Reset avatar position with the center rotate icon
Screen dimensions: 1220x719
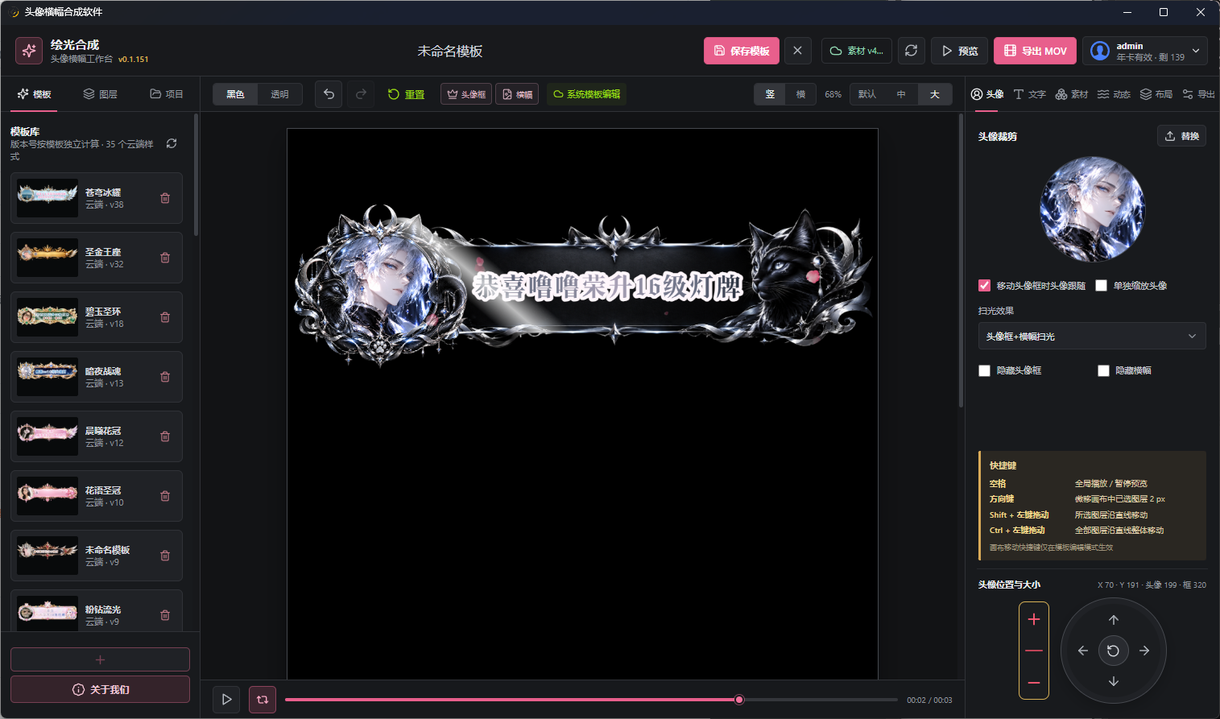point(1114,651)
